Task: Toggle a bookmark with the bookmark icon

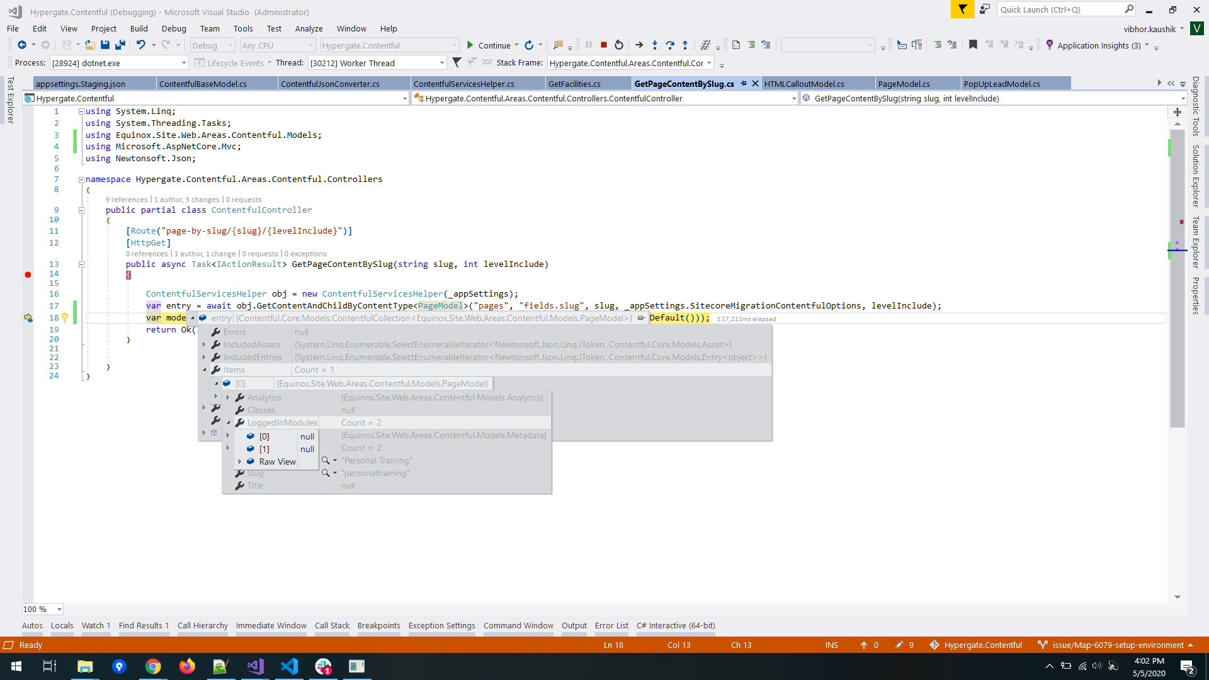Action: click(973, 45)
